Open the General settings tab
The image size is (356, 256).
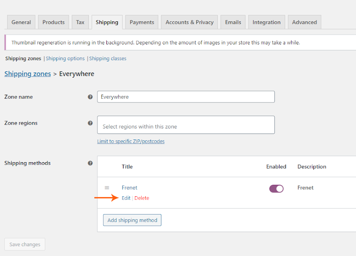click(x=21, y=22)
